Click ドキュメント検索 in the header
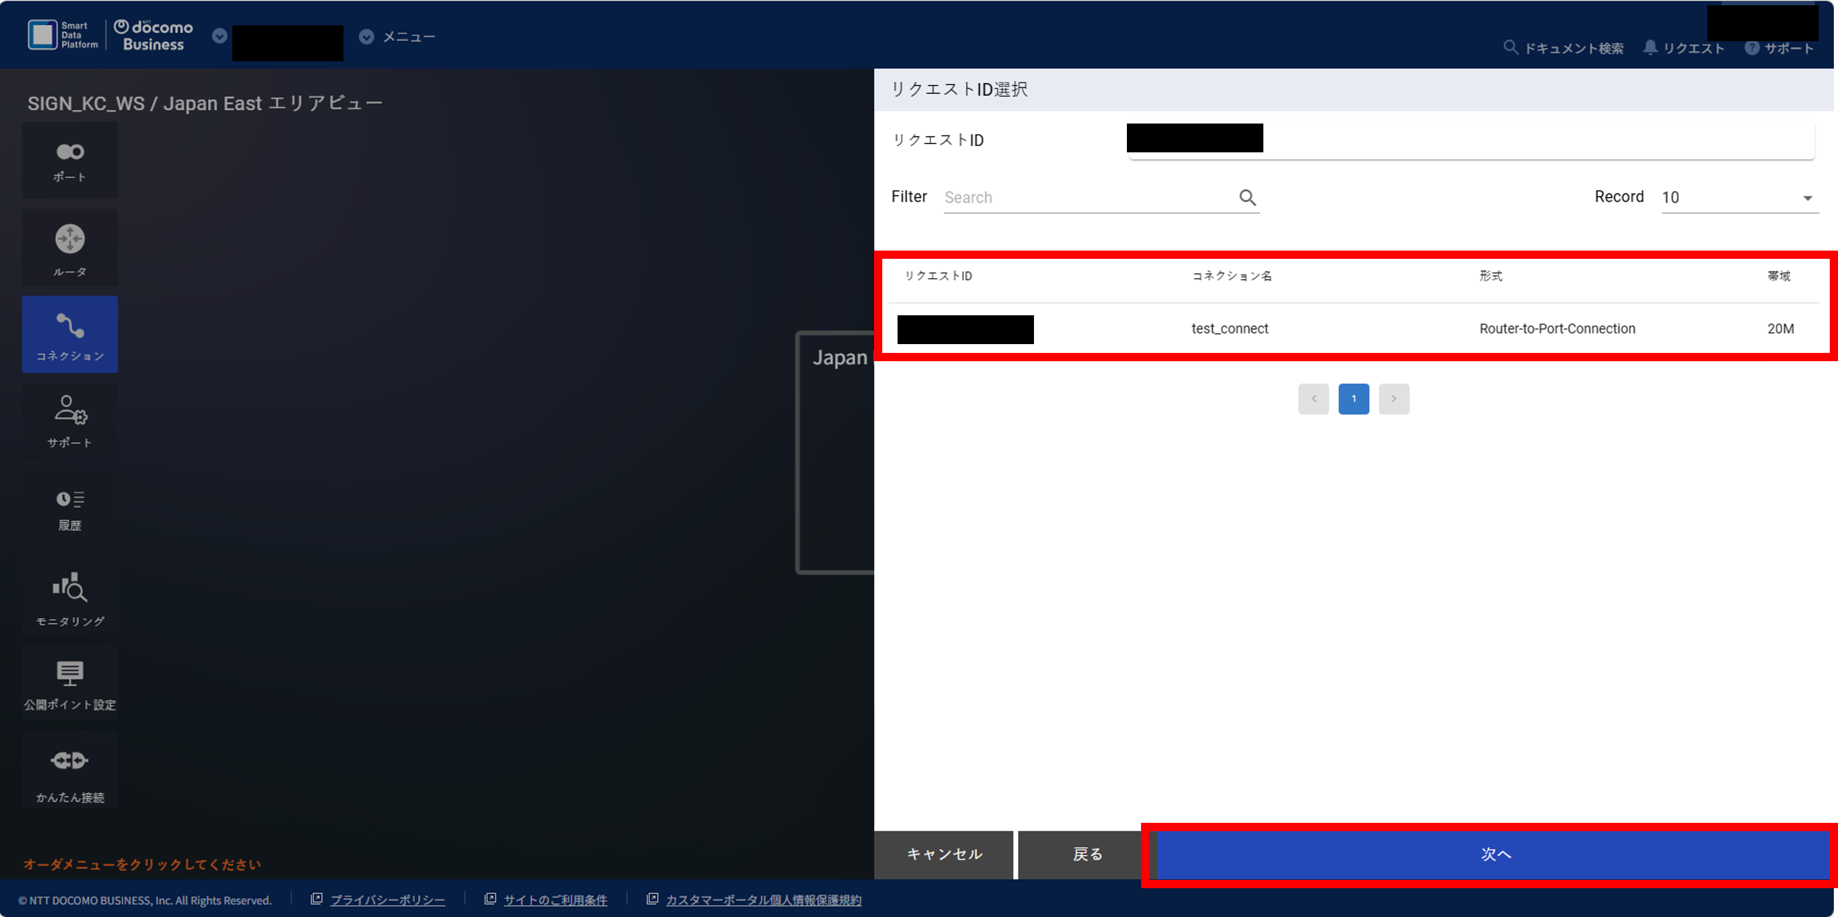Image resolution: width=1838 pixels, height=917 pixels. (1564, 48)
